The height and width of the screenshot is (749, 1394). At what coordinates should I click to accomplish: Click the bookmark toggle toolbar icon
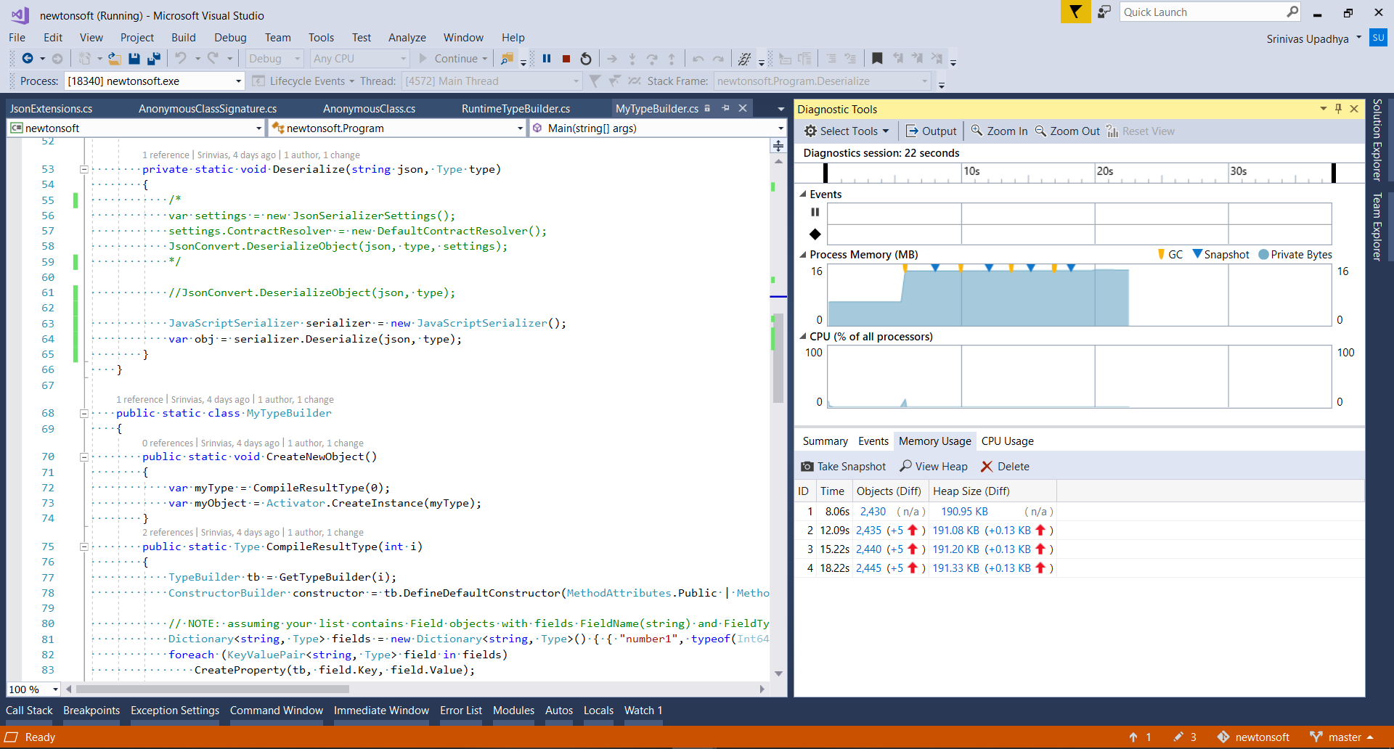tap(877, 59)
